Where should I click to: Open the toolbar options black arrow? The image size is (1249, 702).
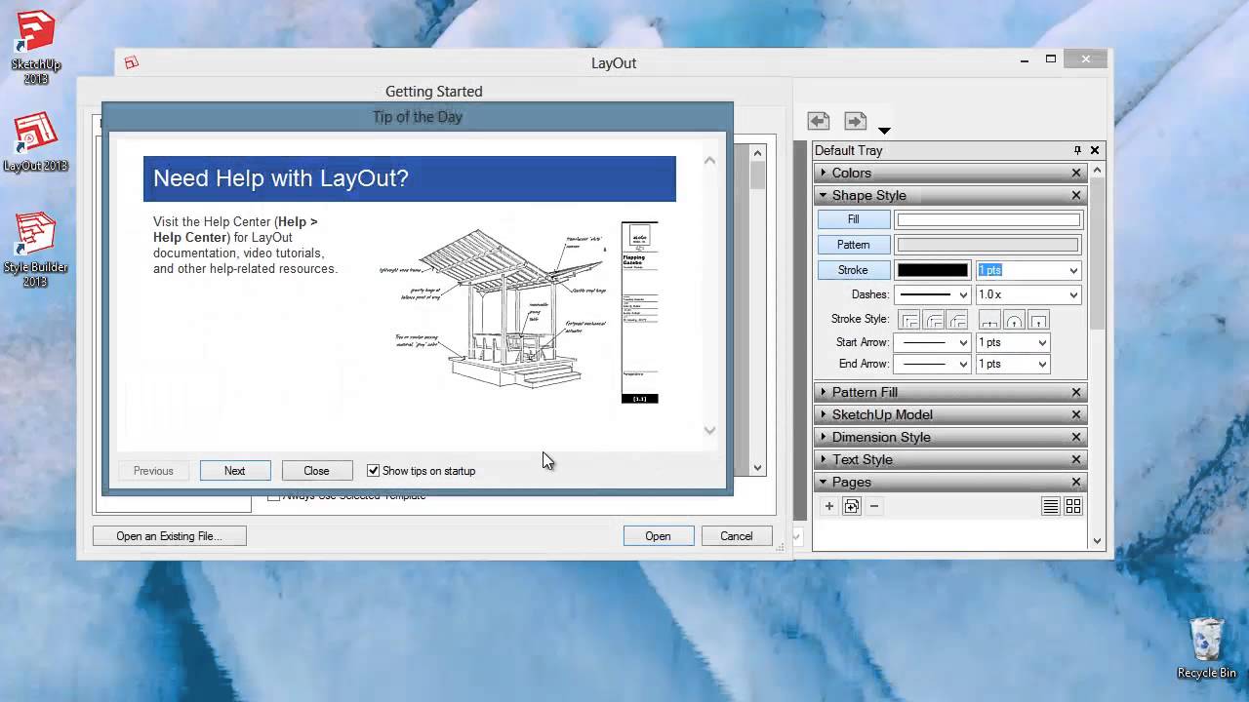coord(884,131)
